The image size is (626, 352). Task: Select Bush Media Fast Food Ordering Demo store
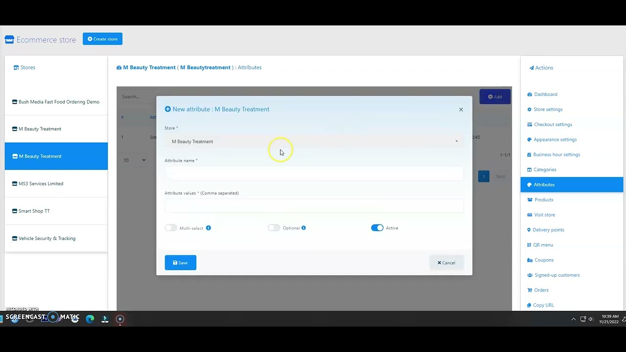tap(56, 102)
